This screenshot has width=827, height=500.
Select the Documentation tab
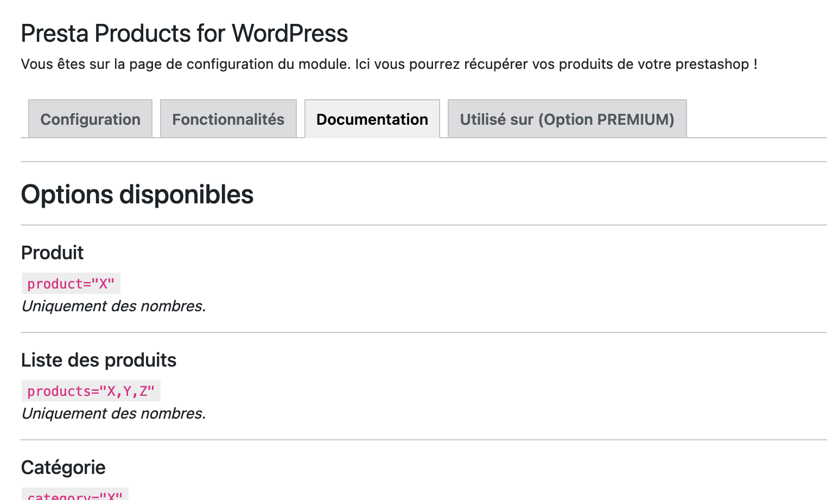[372, 119]
